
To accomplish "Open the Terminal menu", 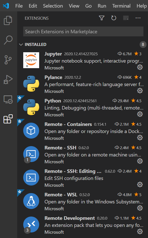I will [121, 6].
